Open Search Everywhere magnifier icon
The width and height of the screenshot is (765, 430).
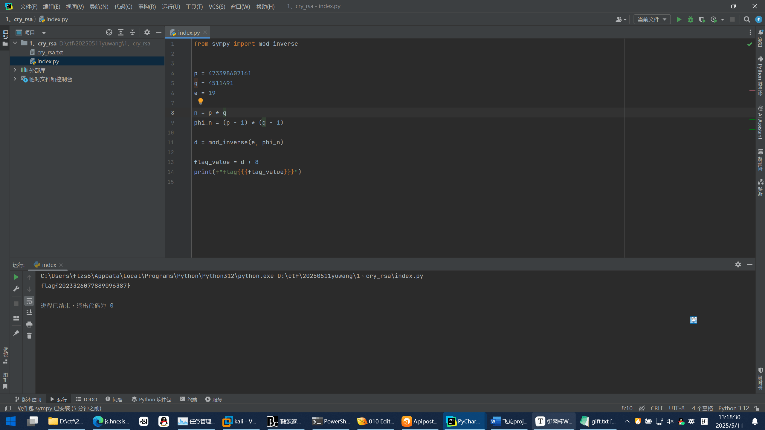click(x=747, y=19)
